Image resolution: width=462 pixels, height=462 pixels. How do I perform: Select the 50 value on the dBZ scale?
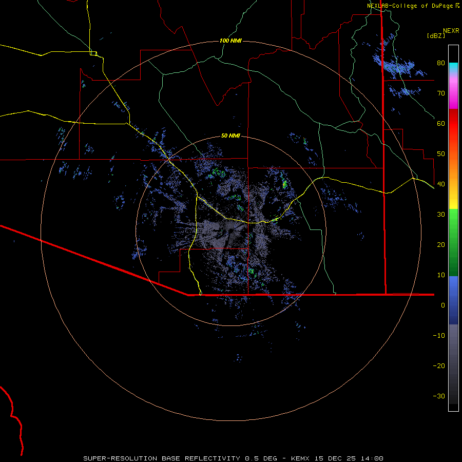click(x=441, y=154)
